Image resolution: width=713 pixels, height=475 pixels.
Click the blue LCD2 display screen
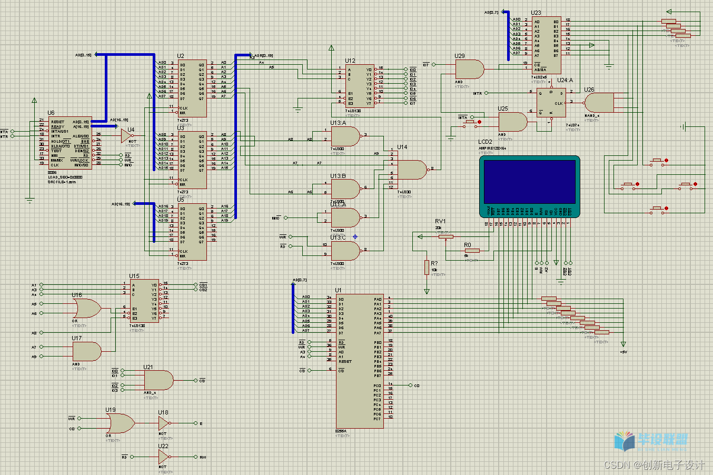(x=530, y=182)
